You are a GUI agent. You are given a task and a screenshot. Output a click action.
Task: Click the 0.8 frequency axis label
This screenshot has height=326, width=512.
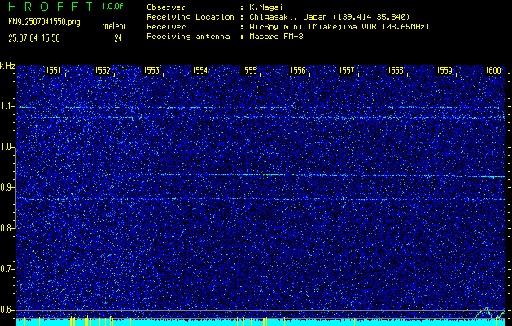pyautogui.click(x=6, y=228)
